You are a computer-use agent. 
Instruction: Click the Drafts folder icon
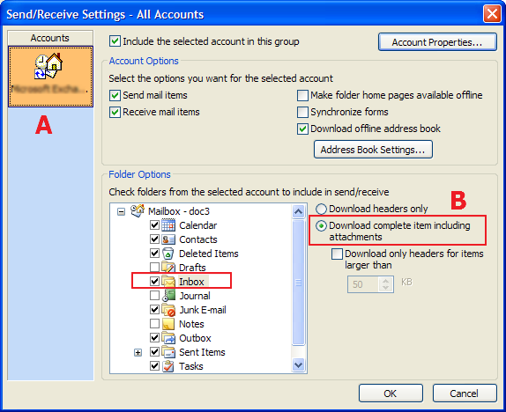pos(168,268)
